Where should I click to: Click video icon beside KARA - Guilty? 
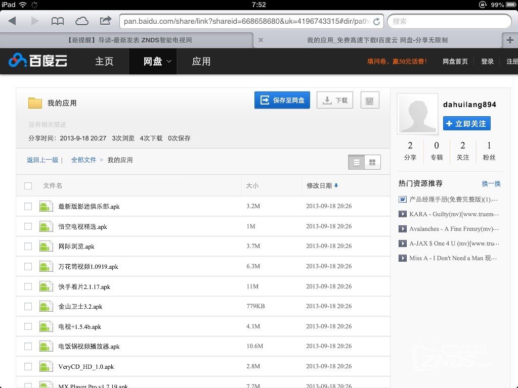click(402, 214)
